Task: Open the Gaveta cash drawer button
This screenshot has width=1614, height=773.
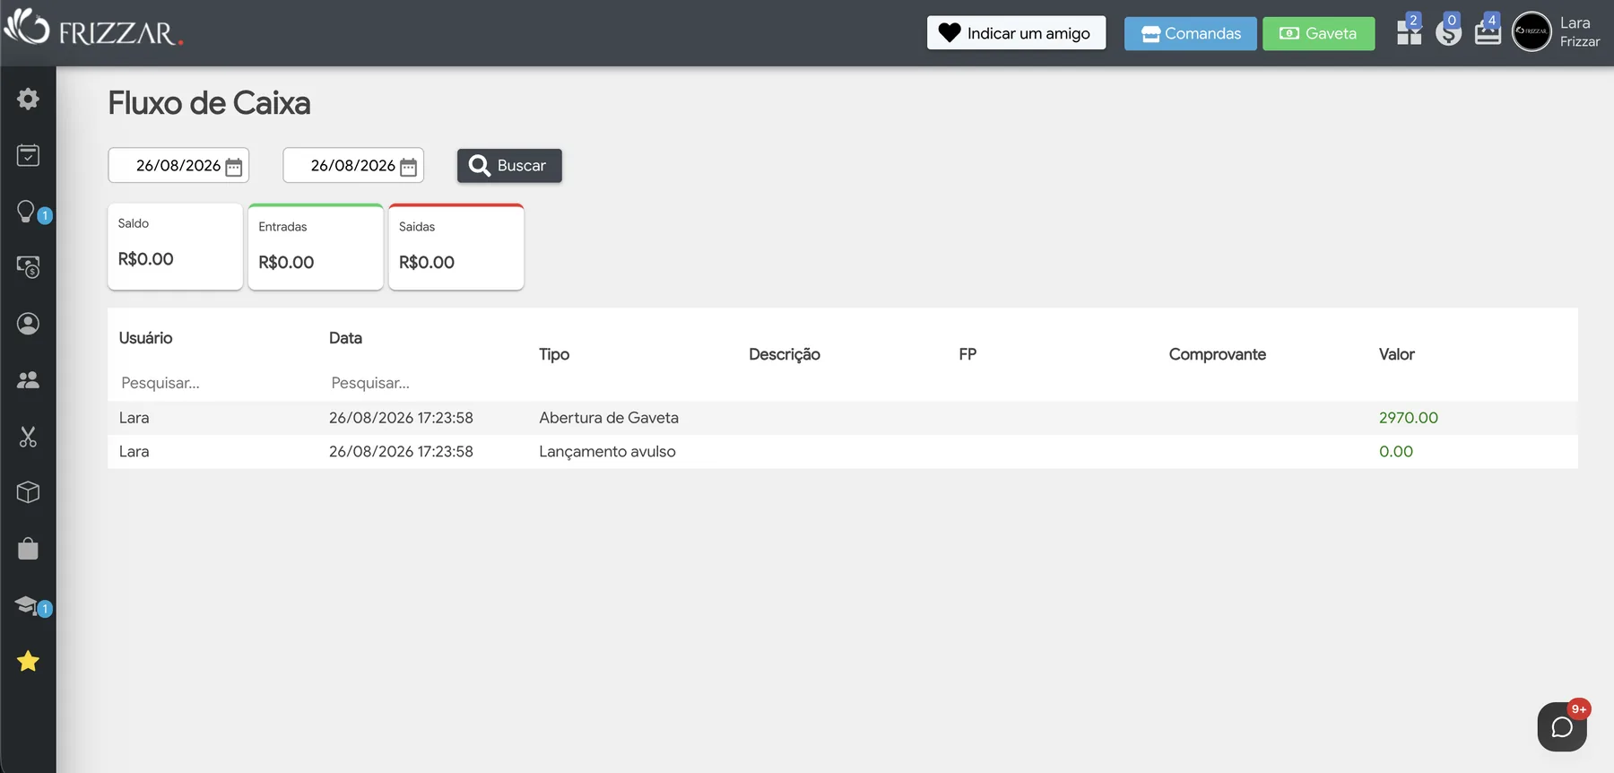Action: (x=1318, y=33)
